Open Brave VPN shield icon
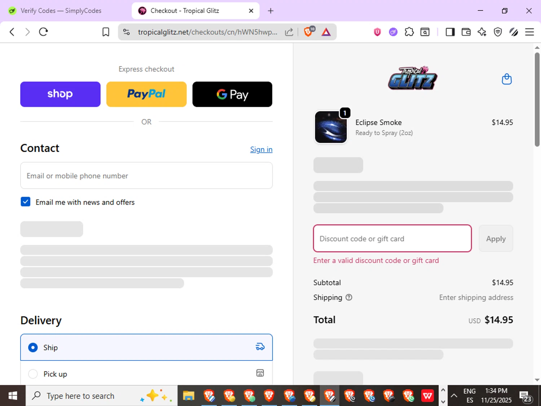 click(498, 32)
